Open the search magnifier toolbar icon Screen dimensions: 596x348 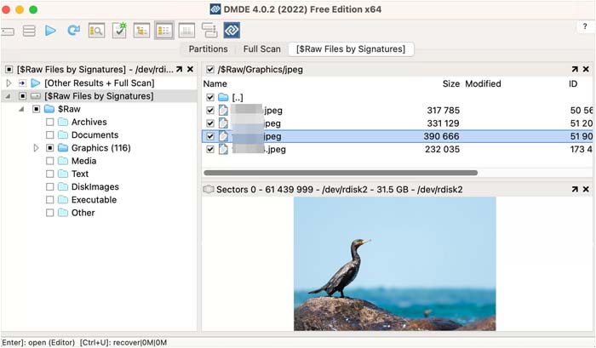[96, 31]
